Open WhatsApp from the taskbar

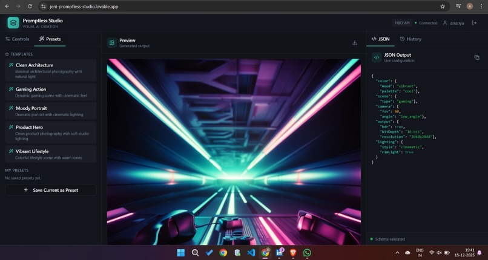tap(307, 253)
